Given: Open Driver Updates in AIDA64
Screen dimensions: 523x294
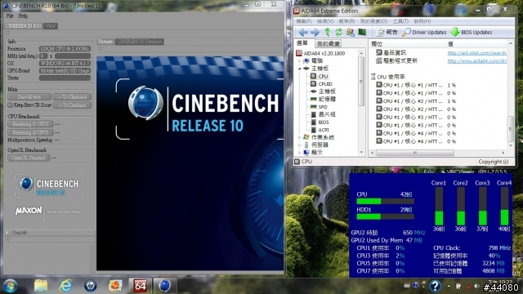Looking at the screenshot, I should (424, 32).
